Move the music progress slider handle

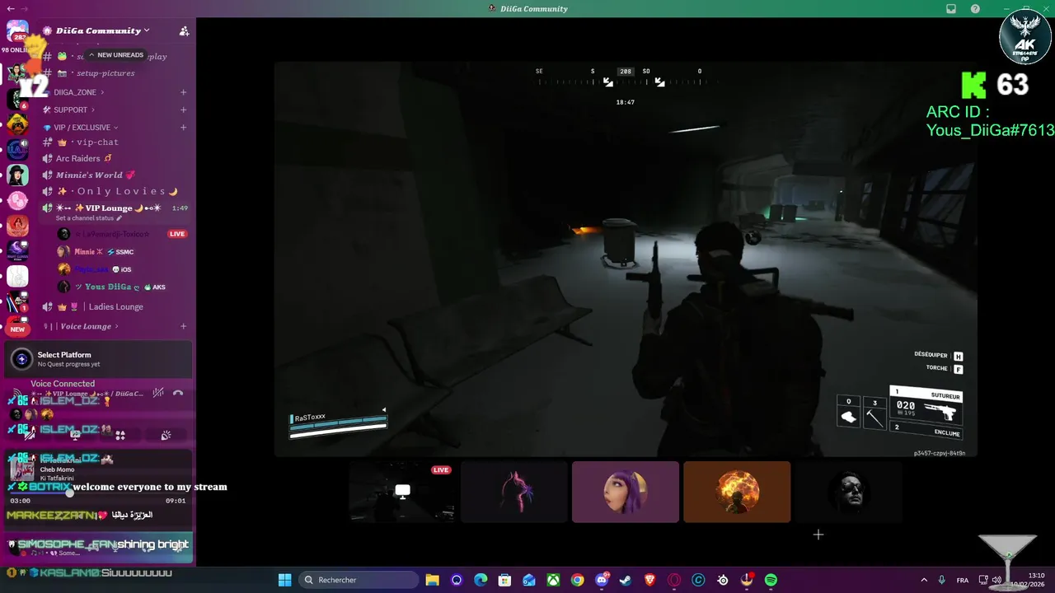tap(70, 493)
